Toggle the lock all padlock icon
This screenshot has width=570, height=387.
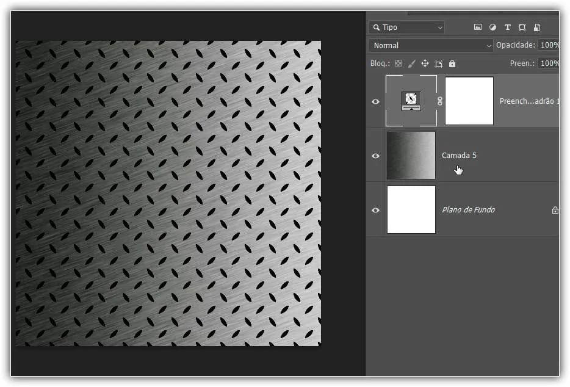(x=452, y=63)
